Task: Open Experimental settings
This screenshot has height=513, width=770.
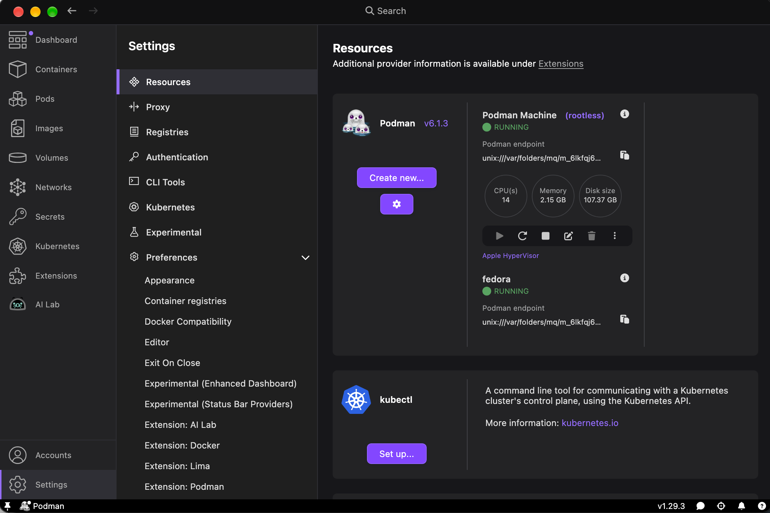Action: [x=217, y=232]
